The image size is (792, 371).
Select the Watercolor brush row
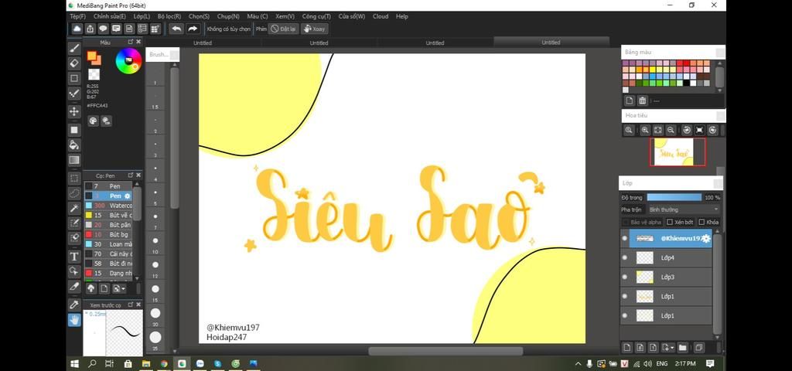[x=108, y=206]
